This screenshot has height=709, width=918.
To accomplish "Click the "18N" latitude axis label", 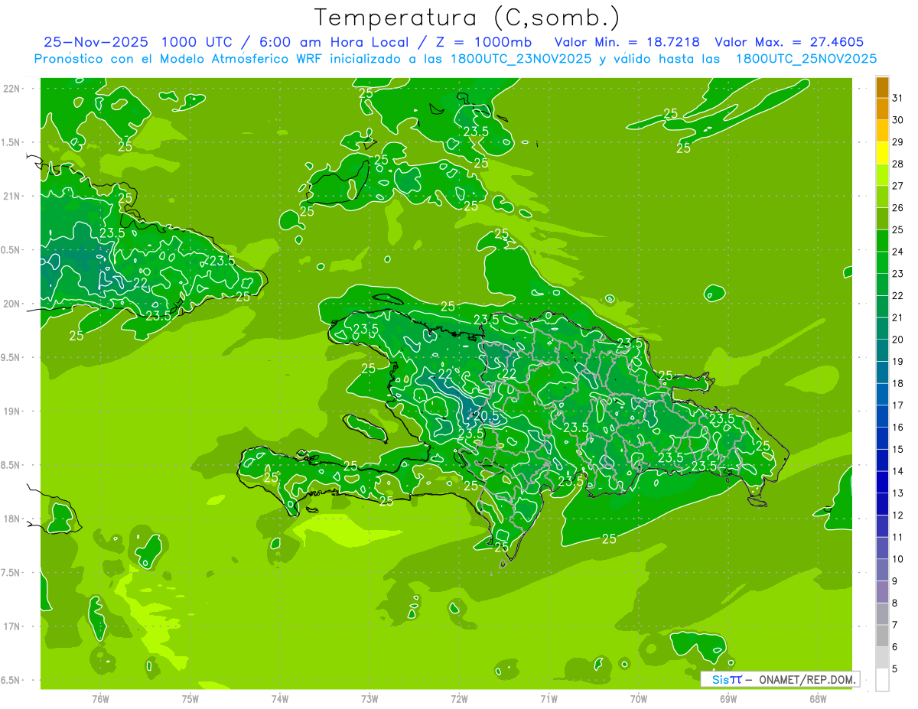I will pos(13,519).
